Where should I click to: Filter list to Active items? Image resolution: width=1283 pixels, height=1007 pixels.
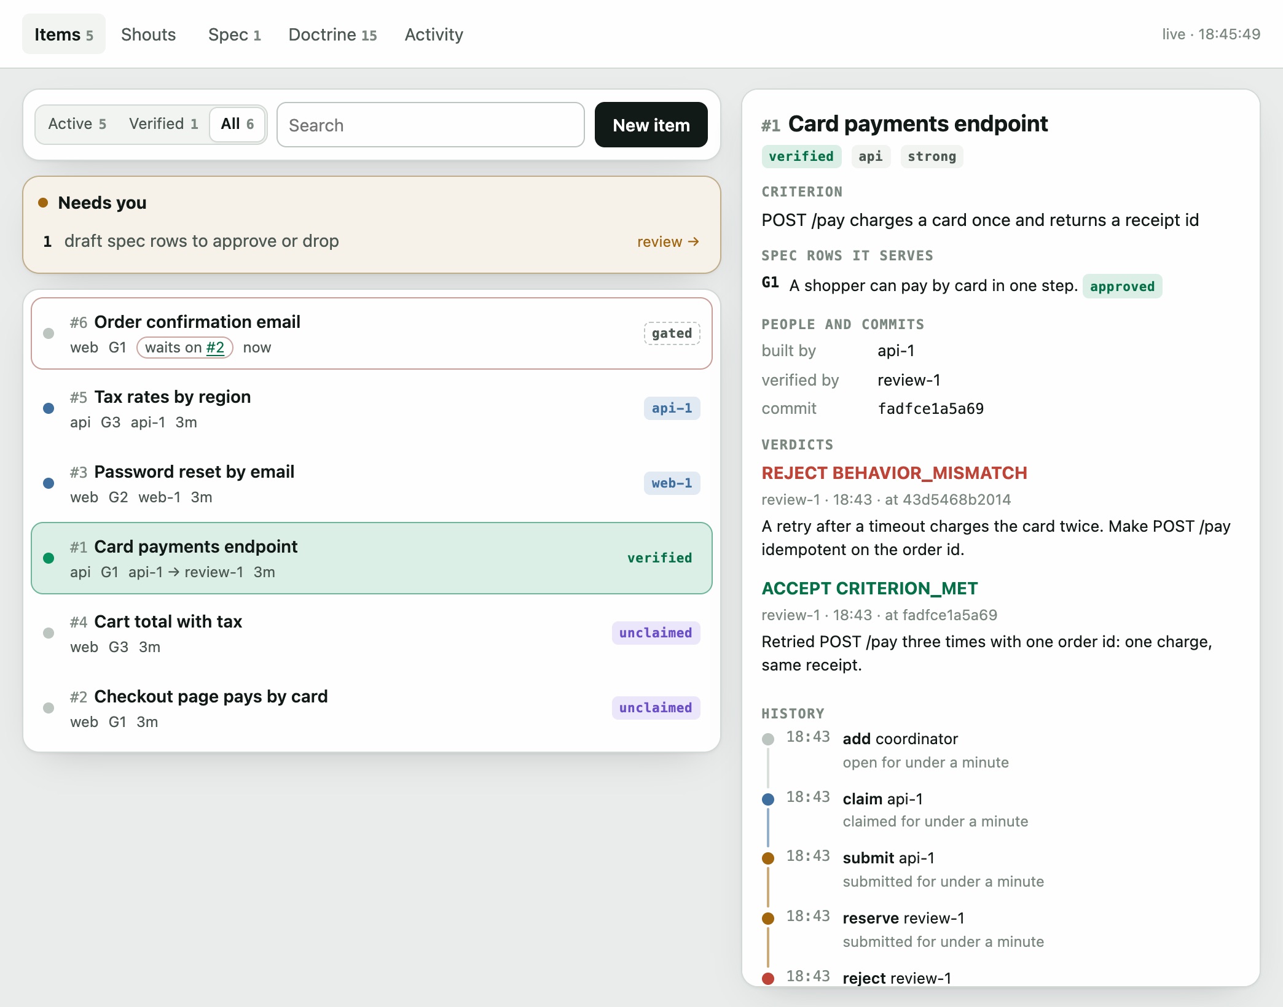click(x=77, y=124)
